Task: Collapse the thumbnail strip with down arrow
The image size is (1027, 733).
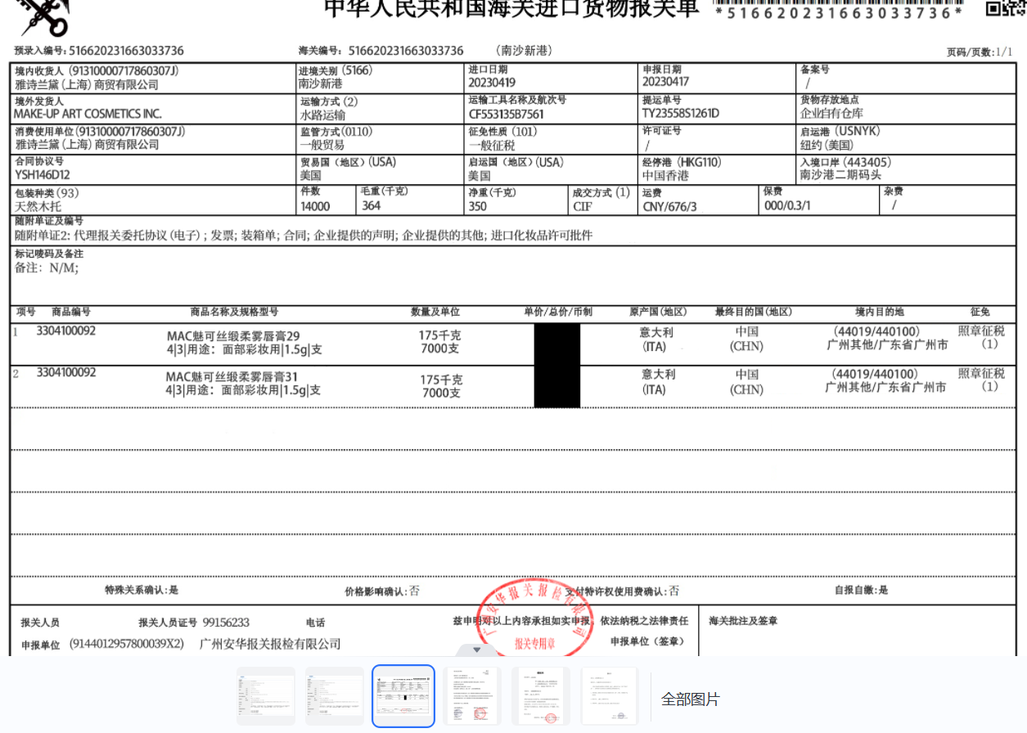Action: click(477, 650)
